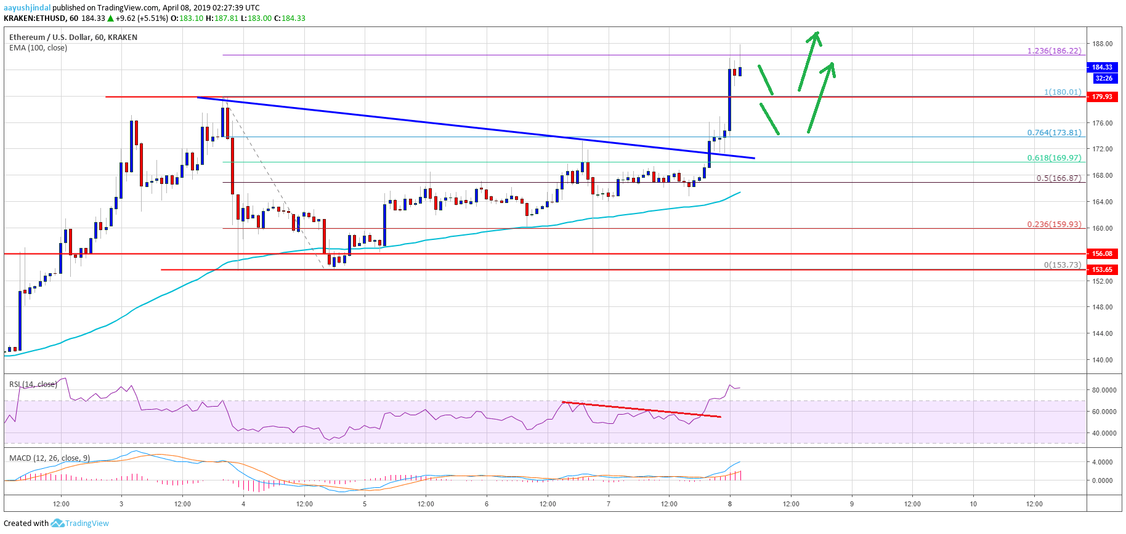Select the current price label 184.33
The height and width of the screenshot is (534, 1126).
(x=1102, y=67)
